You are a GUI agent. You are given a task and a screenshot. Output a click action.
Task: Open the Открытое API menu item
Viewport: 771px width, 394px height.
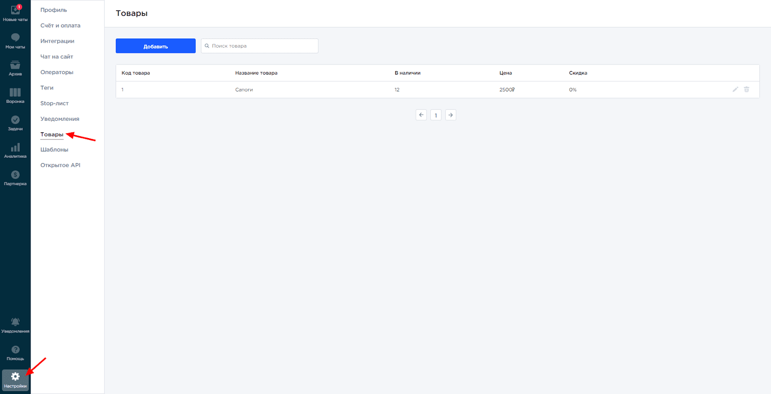tap(60, 165)
